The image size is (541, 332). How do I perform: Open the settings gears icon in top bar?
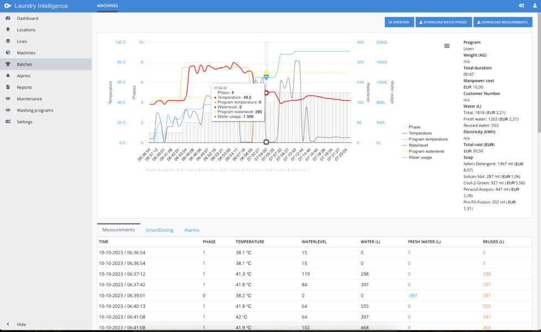pos(521,6)
